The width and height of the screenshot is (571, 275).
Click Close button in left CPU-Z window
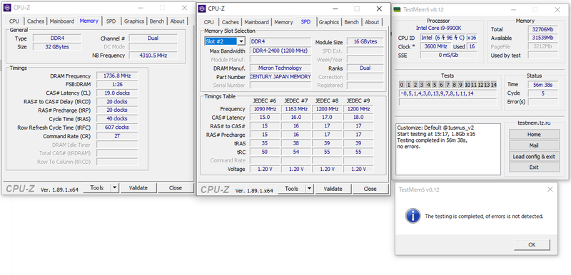pos(176,188)
